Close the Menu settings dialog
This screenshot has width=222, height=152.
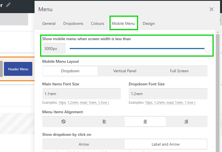tap(211, 9)
